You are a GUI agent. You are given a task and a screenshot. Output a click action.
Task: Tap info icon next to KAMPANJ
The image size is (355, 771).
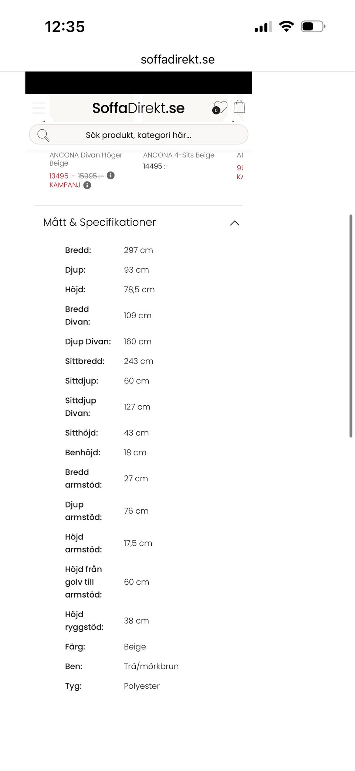pyautogui.click(x=87, y=185)
